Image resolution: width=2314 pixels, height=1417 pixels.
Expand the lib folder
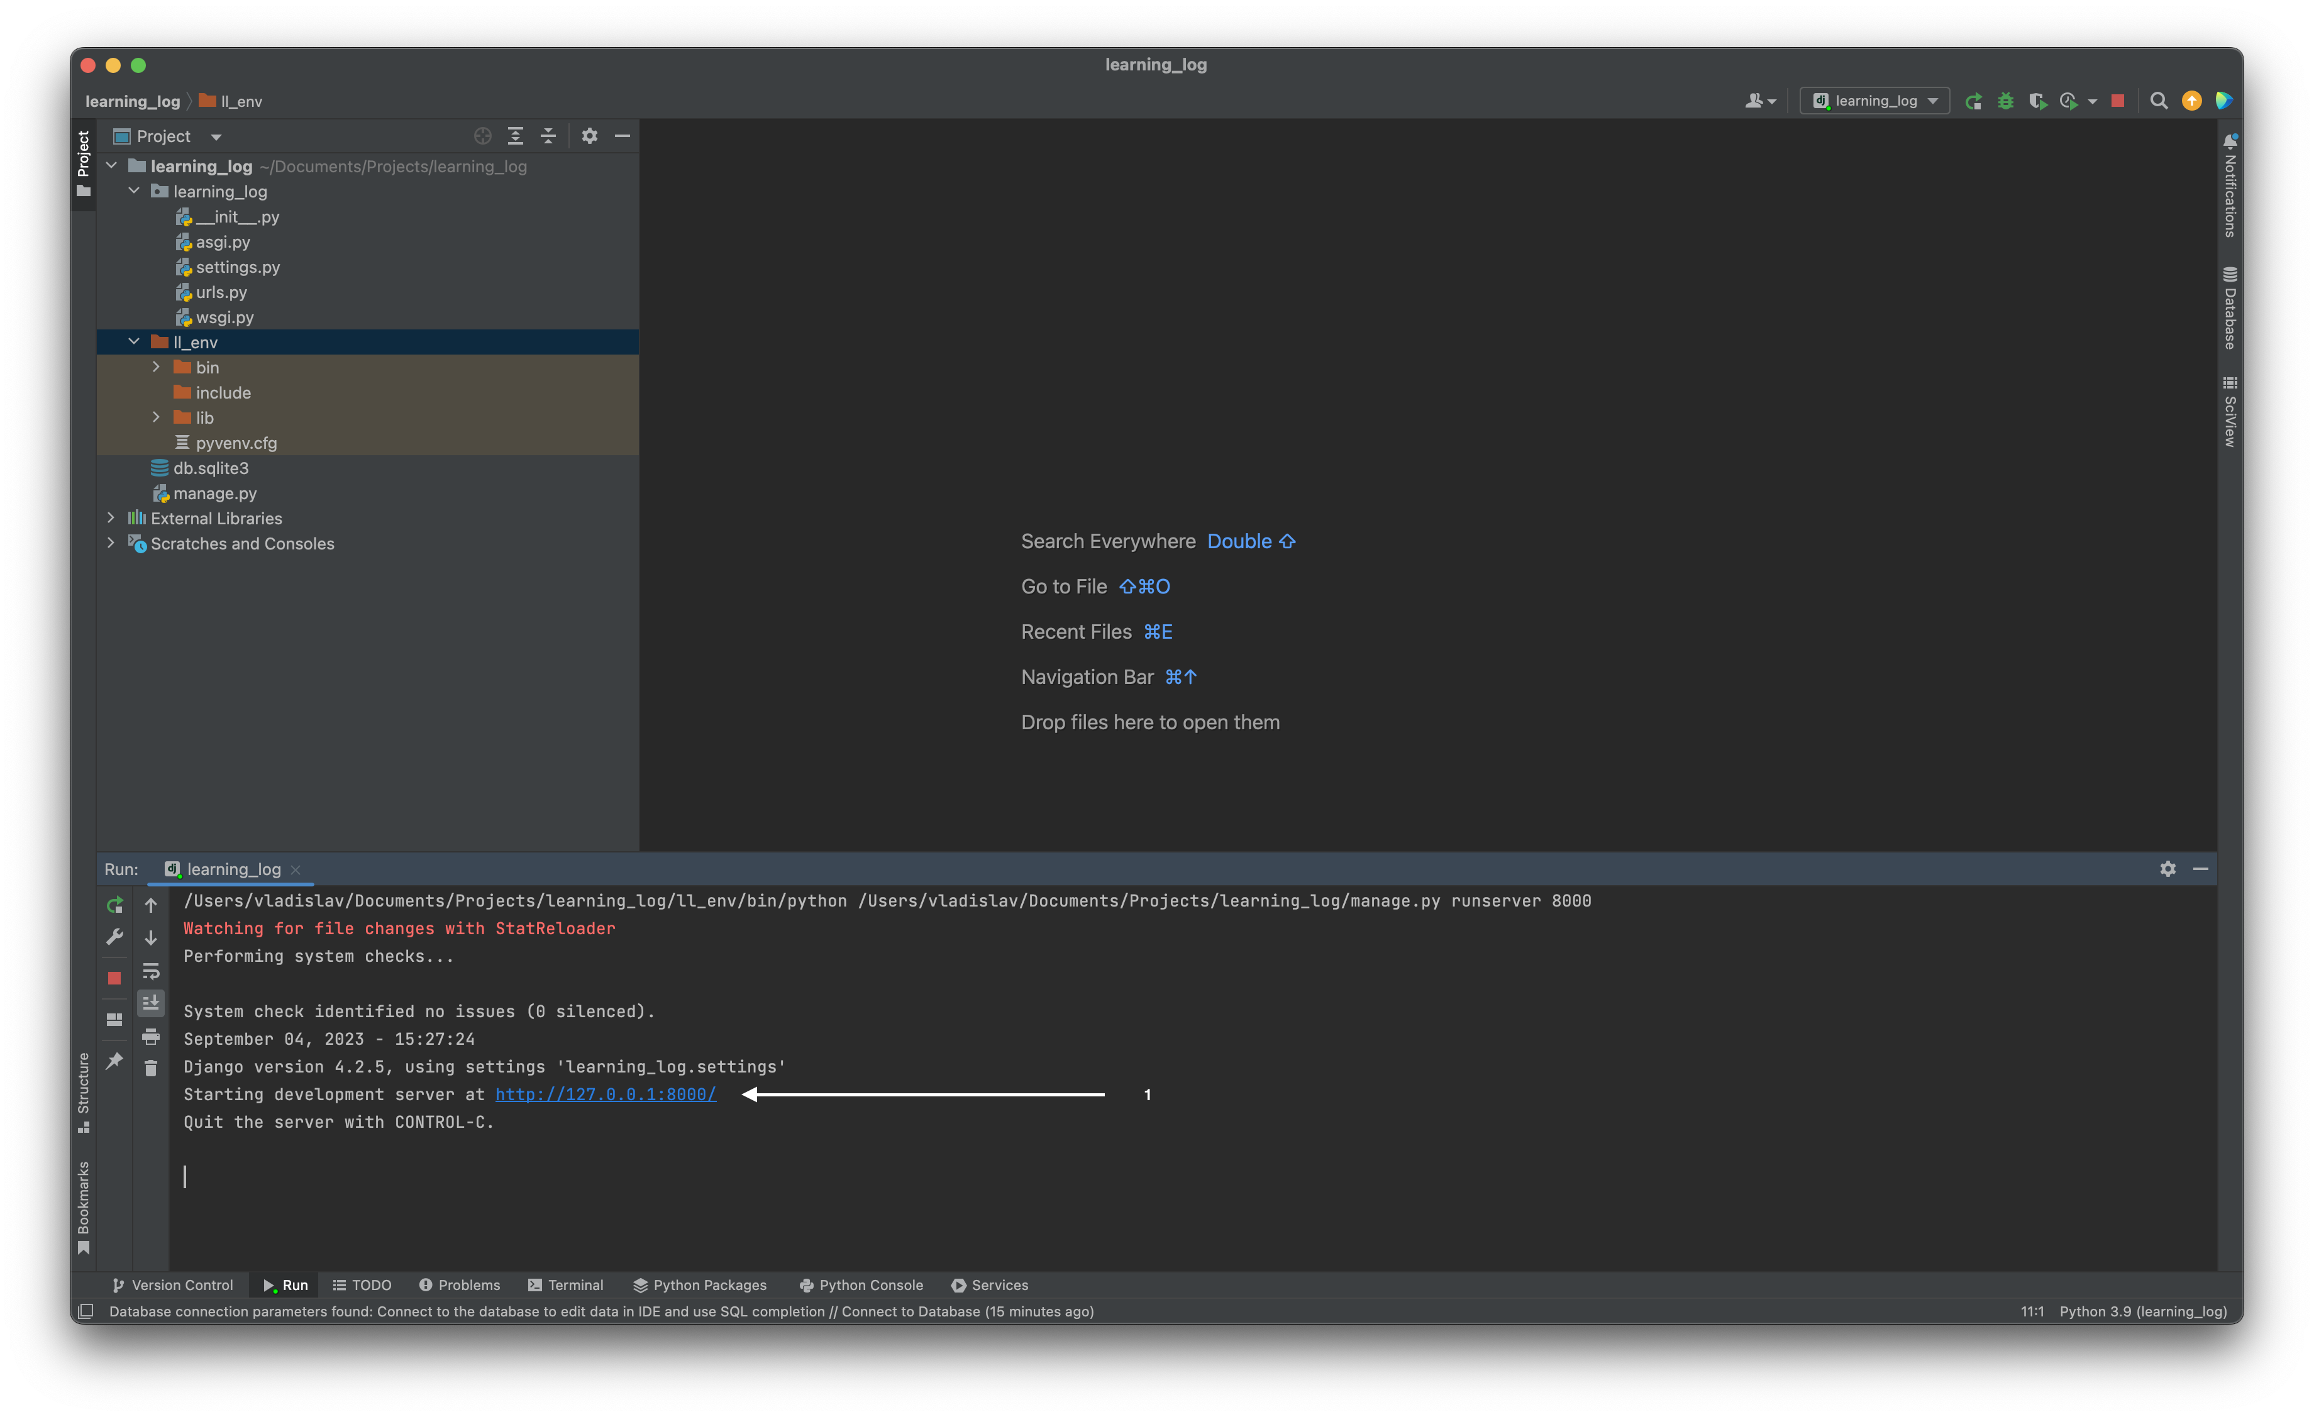pos(157,417)
